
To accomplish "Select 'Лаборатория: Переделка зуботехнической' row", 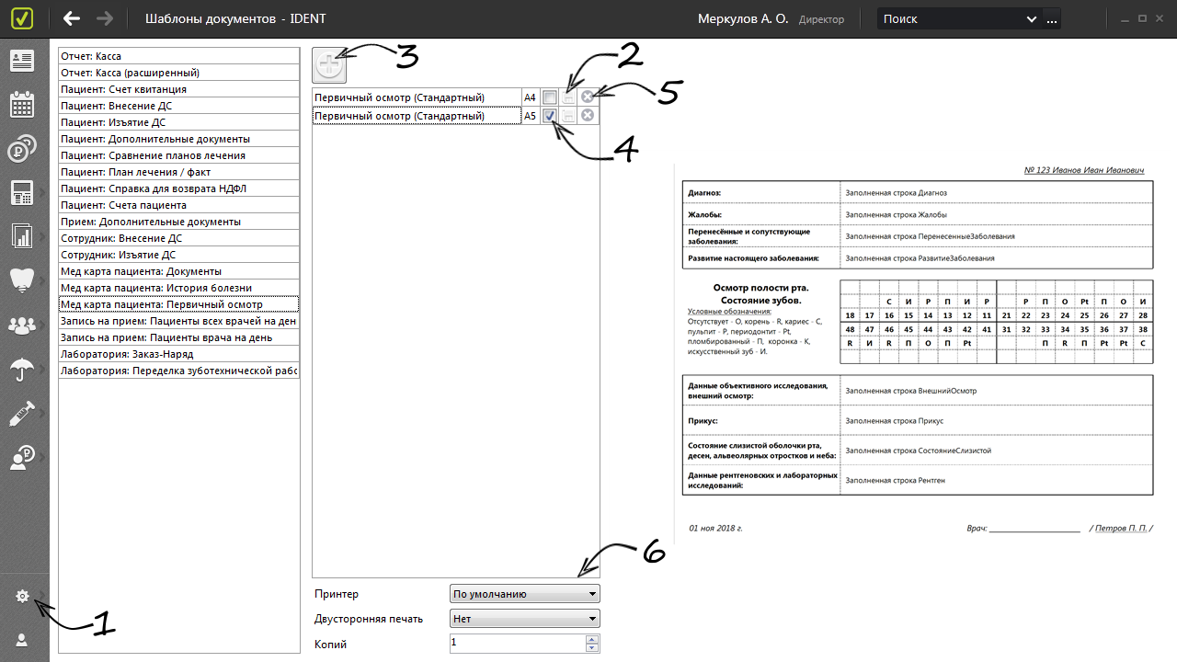I will [x=179, y=371].
